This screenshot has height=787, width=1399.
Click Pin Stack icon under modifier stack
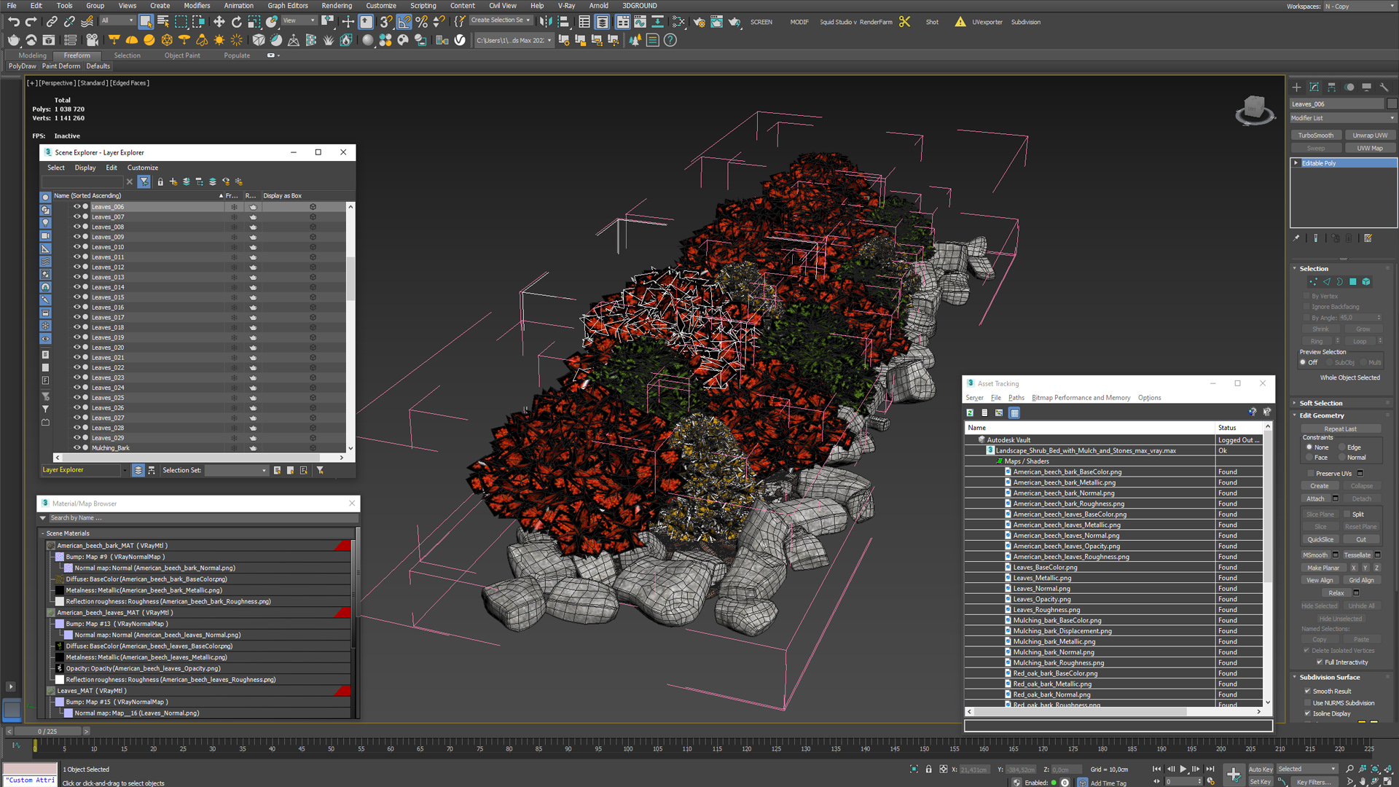coord(1296,238)
